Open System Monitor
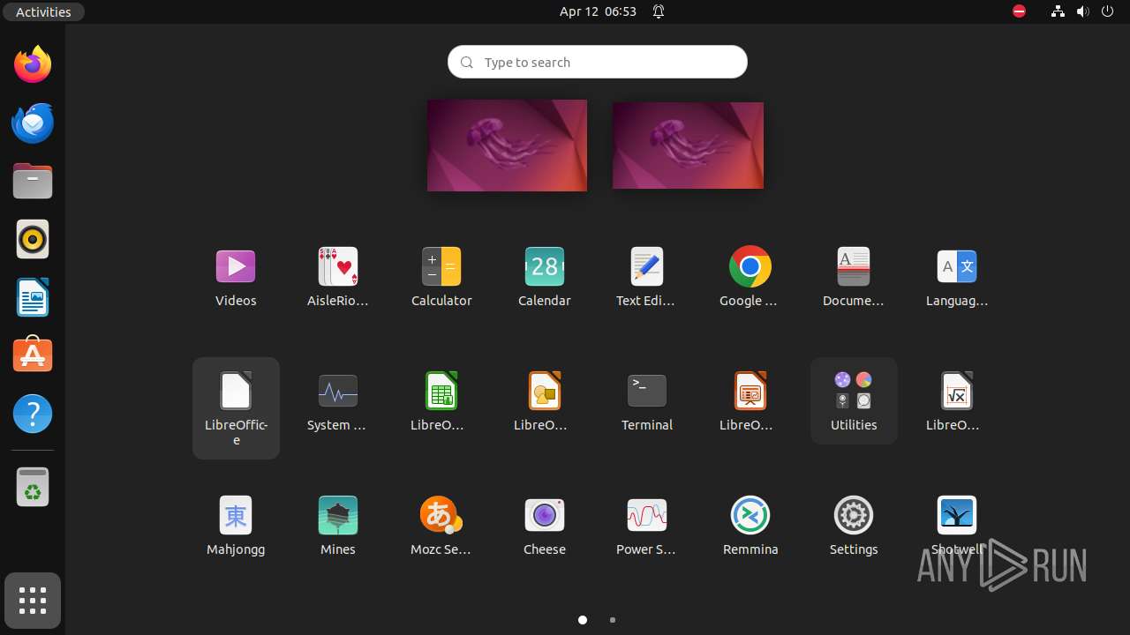 click(x=338, y=401)
